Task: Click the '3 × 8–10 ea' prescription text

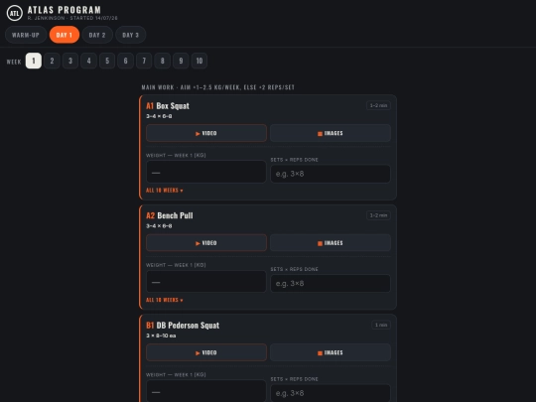Action: pyautogui.click(x=161, y=335)
